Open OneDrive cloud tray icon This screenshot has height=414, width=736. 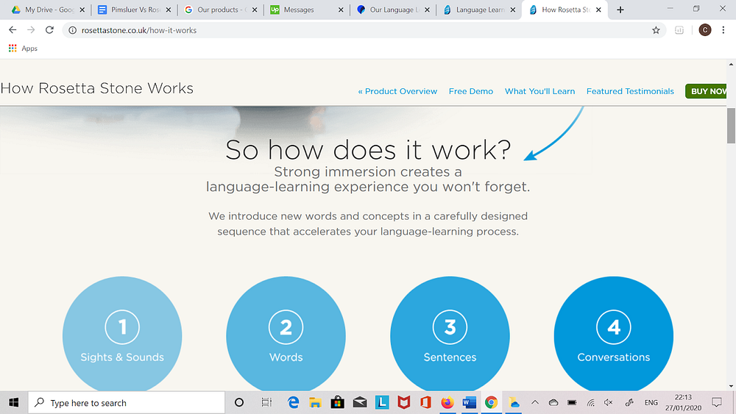pyautogui.click(x=553, y=402)
